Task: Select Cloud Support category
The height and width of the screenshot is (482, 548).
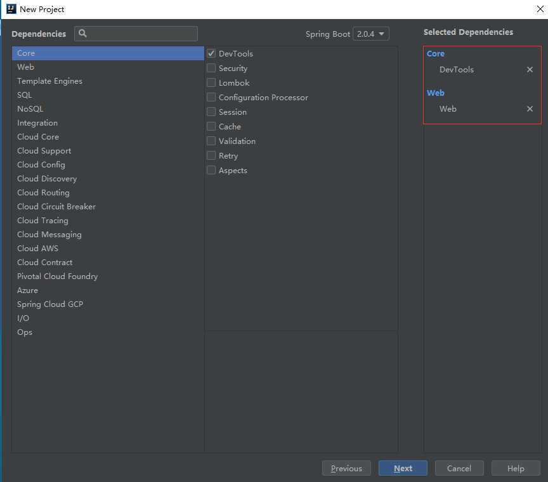Action: [108, 151]
